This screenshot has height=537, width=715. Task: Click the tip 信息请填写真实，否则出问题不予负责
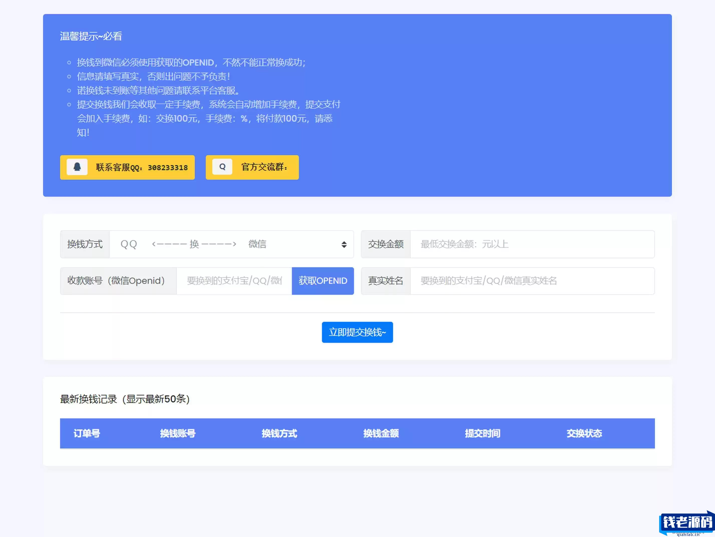(153, 77)
